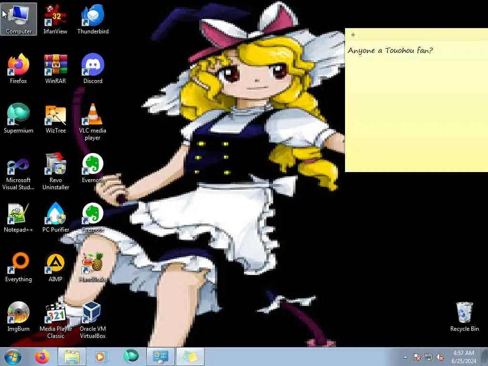Open the Action Center flag icon

click(417, 357)
